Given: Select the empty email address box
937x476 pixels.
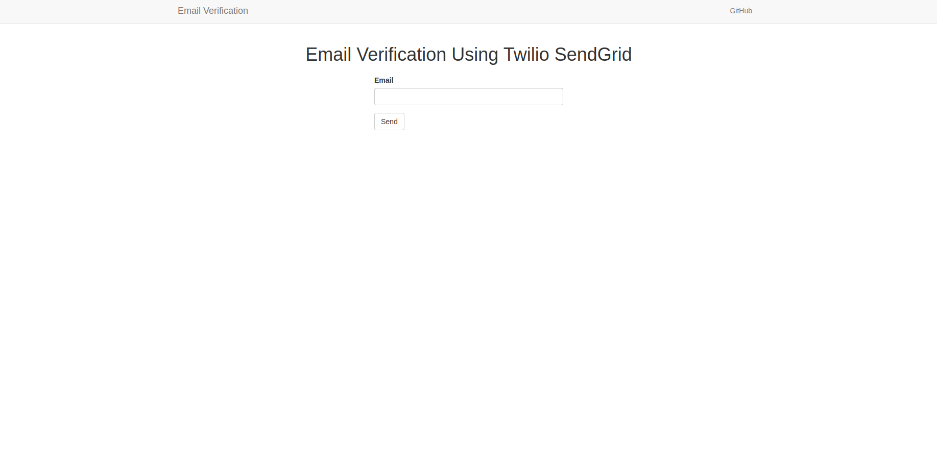Looking at the screenshot, I should (x=468, y=97).
